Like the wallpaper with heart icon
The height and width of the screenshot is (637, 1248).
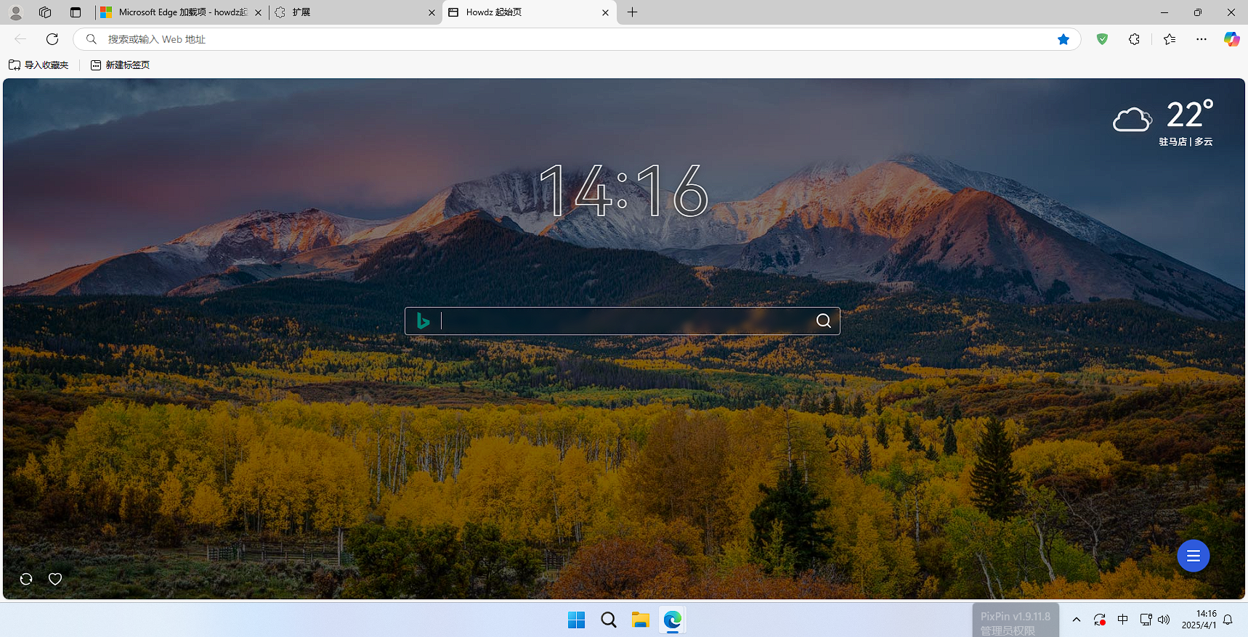point(55,579)
